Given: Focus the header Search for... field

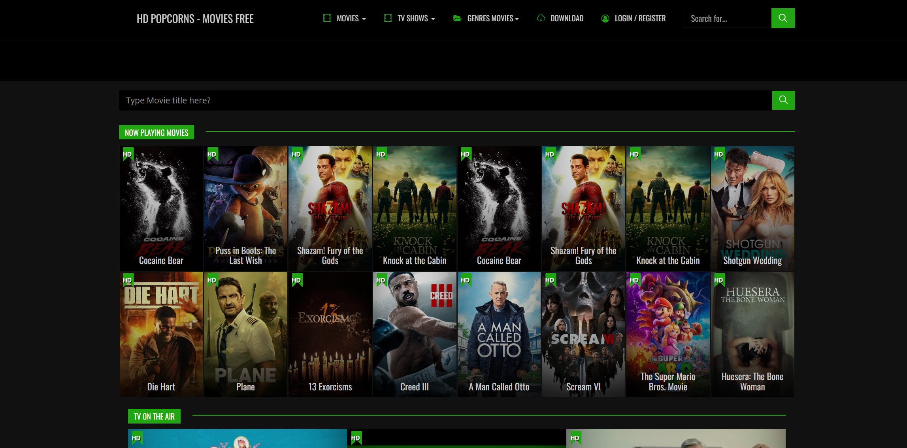Looking at the screenshot, I should (728, 18).
